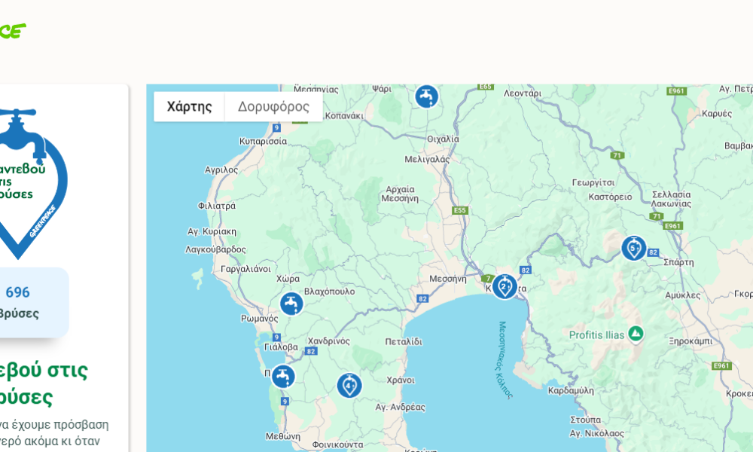Click the Μεσσήνη town label

point(447,279)
